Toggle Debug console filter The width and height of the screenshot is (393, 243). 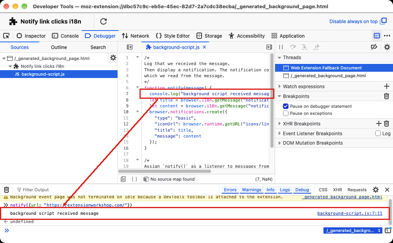[302, 190]
